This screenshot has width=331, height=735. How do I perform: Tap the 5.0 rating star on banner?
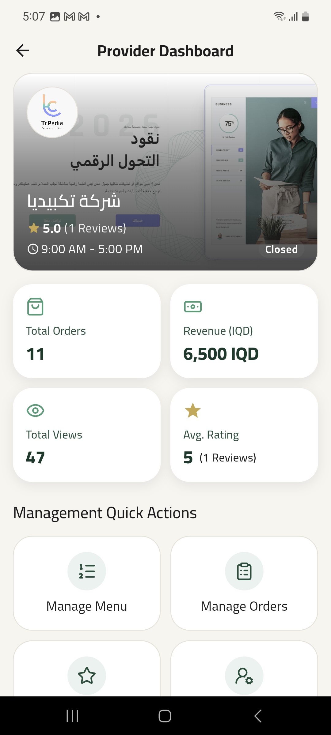click(33, 228)
